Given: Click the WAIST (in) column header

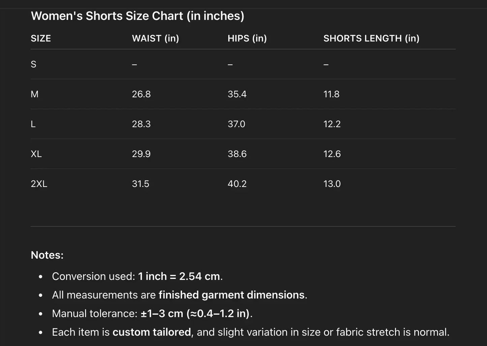Looking at the screenshot, I should [155, 38].
